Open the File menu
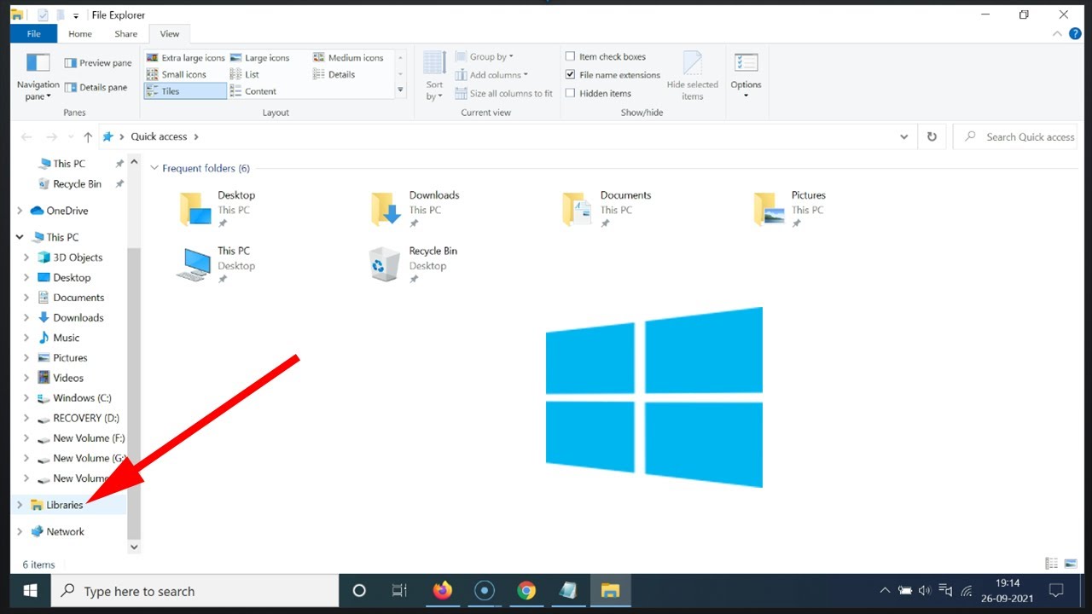Viewport: 1092px width, 614px height. tap(34, 34)
